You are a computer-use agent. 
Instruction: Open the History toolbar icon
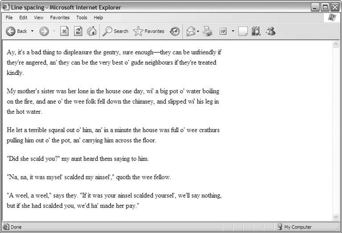tap(175, 31)
